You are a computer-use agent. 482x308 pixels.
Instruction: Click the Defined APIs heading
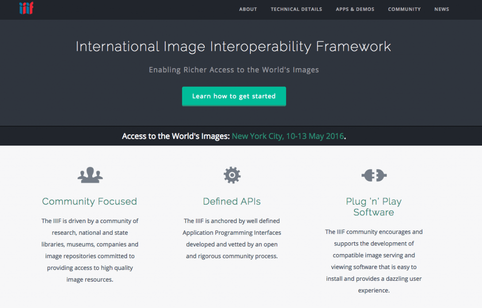coord(232,201)
